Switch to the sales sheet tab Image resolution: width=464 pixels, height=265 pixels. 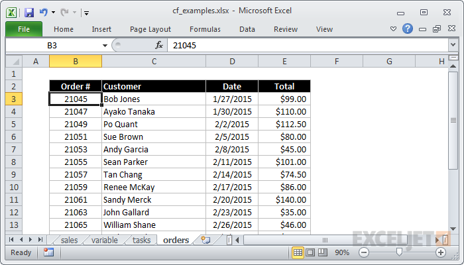[x=69, y=240]
